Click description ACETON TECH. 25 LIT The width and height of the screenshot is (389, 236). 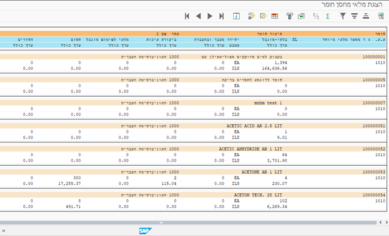tap(258, 195)
